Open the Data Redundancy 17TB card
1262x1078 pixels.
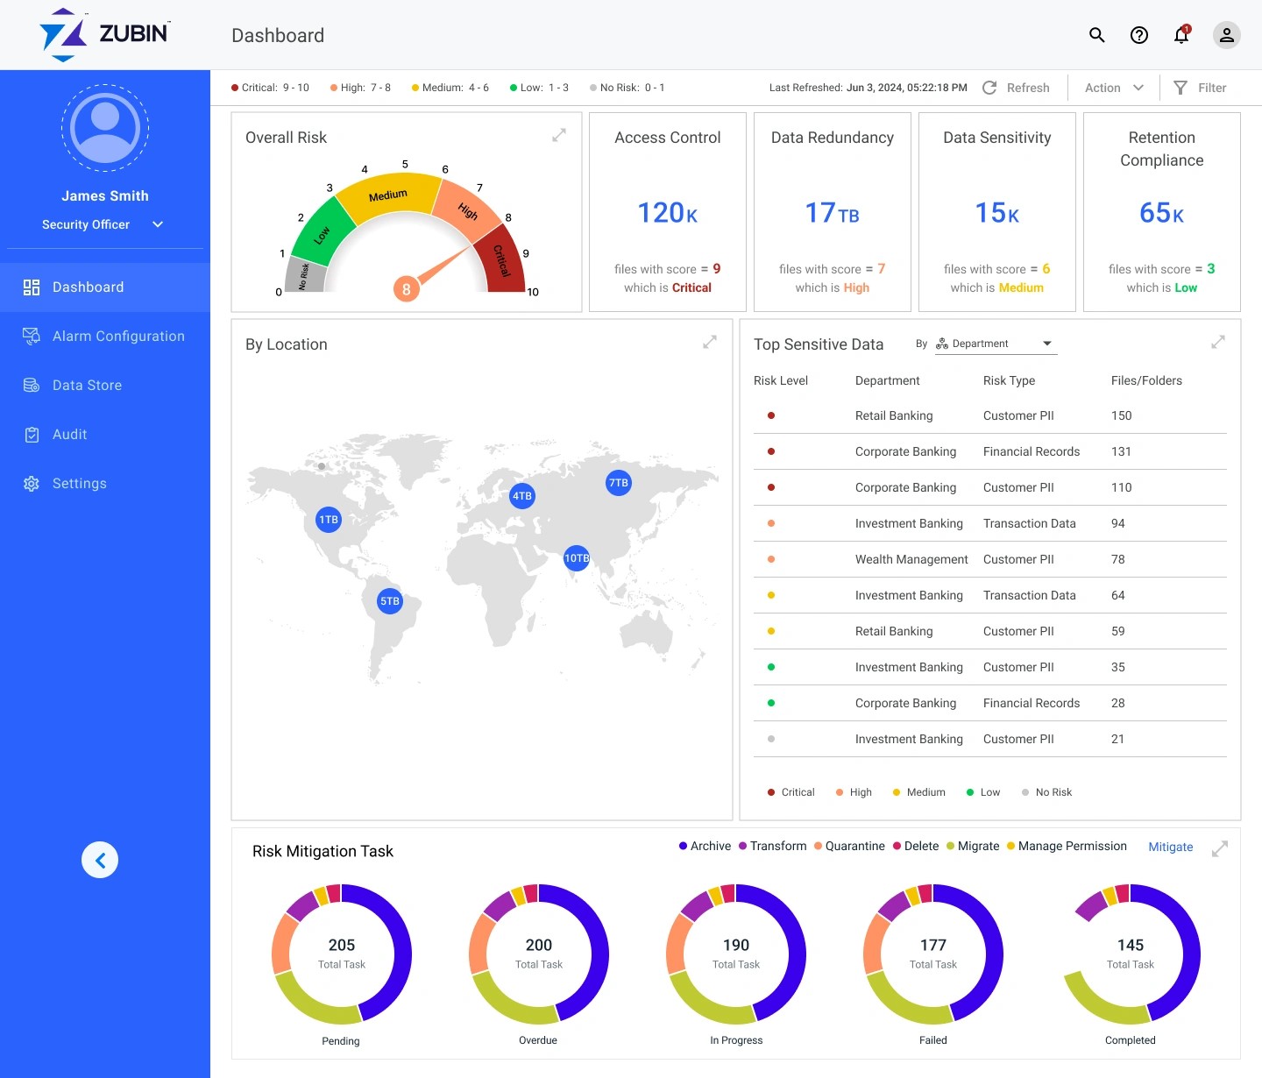[833, 212]
